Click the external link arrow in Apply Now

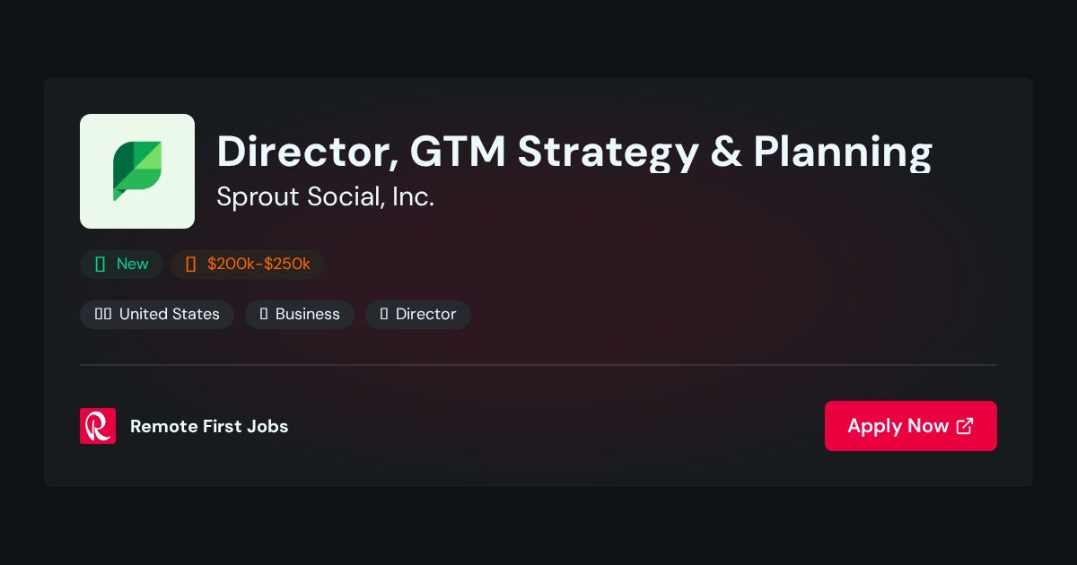(x=965, y=426)
